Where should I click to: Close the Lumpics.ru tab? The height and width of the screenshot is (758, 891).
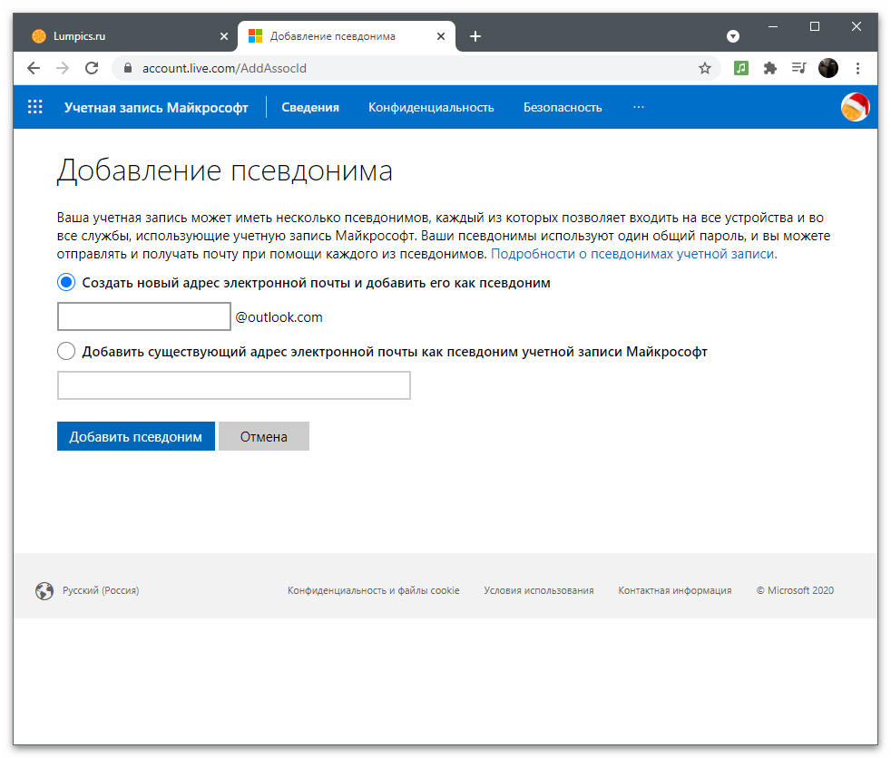pyautogui.click(x=224, y=36)
